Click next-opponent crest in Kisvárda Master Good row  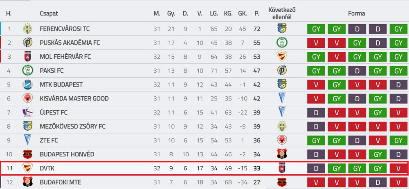point(282,98)
